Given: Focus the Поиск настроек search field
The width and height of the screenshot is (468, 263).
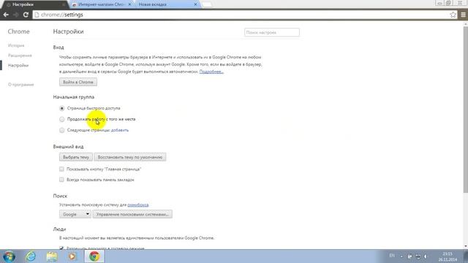Looking at the screenshot, I should point(272,32).
